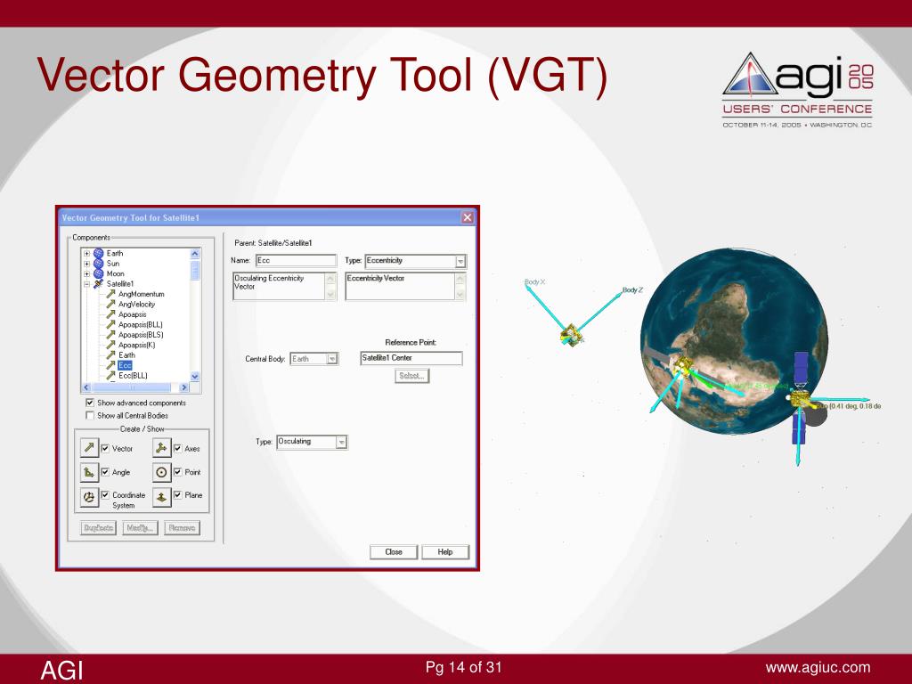
Task: Click the Body X axis label
Action: coord(534,282)
